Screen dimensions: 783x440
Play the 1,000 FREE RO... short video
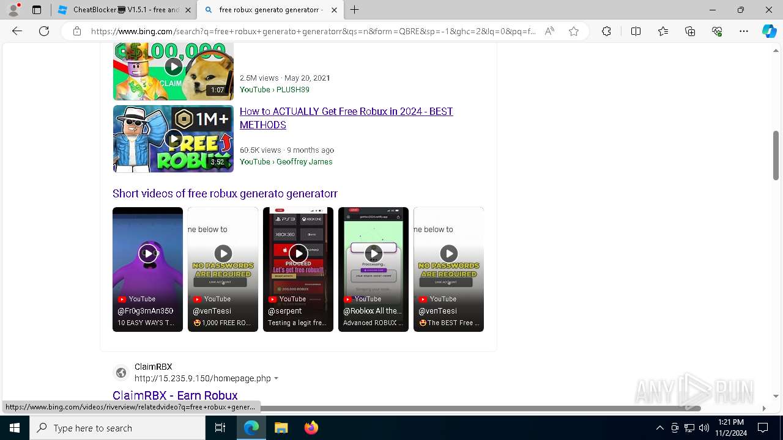(223, 269)
